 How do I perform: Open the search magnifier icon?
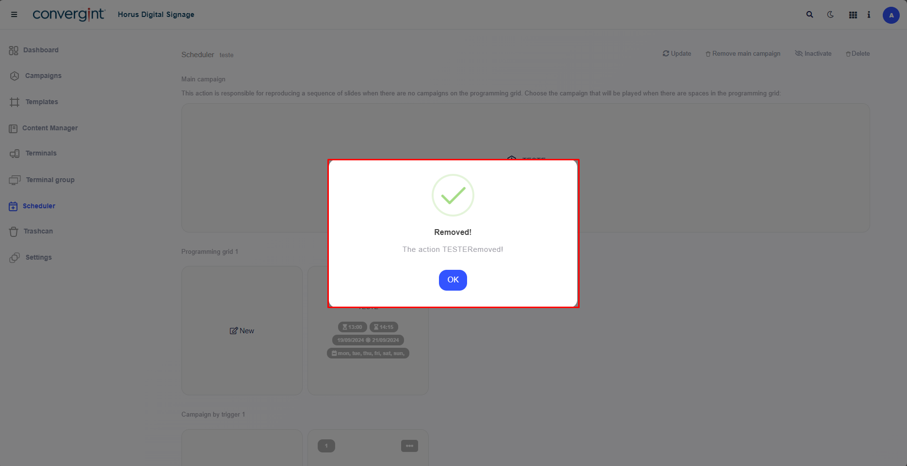coord(810,15)
